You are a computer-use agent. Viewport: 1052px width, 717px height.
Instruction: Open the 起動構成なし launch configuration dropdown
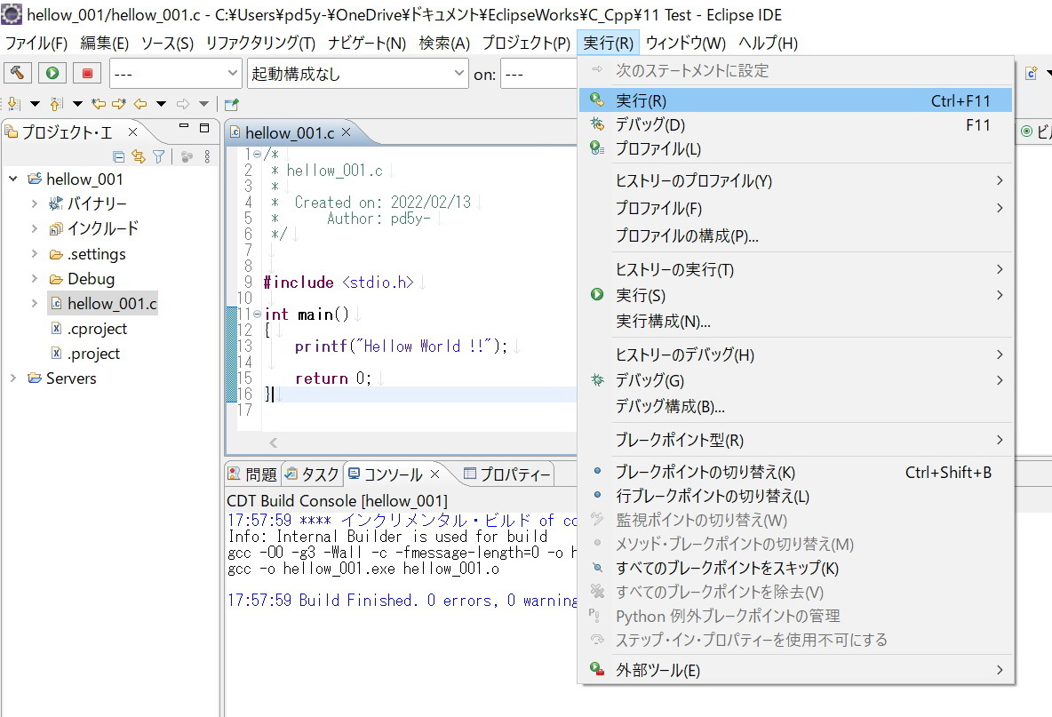pos(357,73)
